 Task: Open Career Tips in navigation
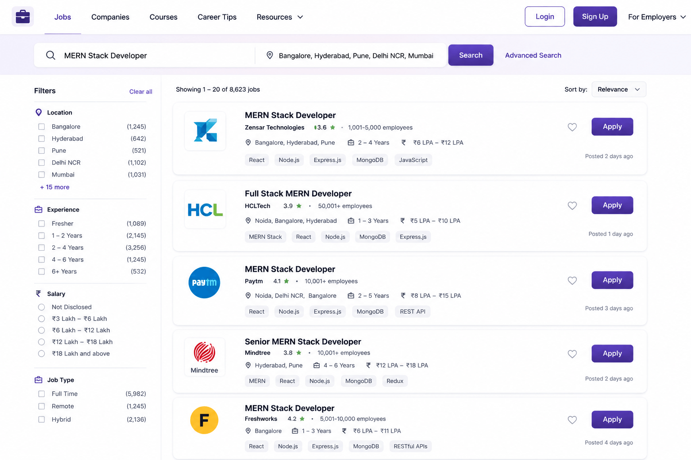[217, 17]
